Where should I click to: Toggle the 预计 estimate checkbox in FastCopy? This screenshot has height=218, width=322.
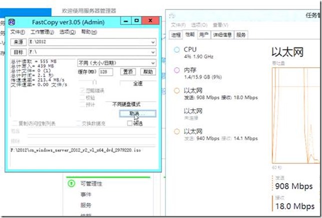tap(82, 105)
